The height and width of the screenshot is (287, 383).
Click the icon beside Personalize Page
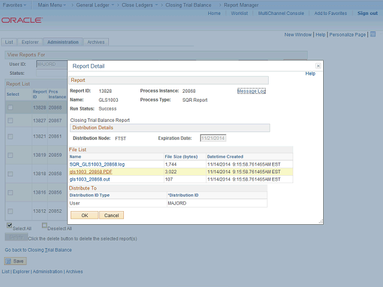coord(371,35)
